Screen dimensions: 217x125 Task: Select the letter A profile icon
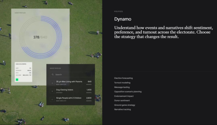point(52,83)
